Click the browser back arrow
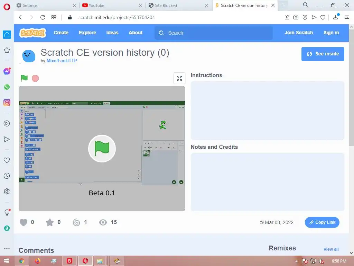 point(20,17)
